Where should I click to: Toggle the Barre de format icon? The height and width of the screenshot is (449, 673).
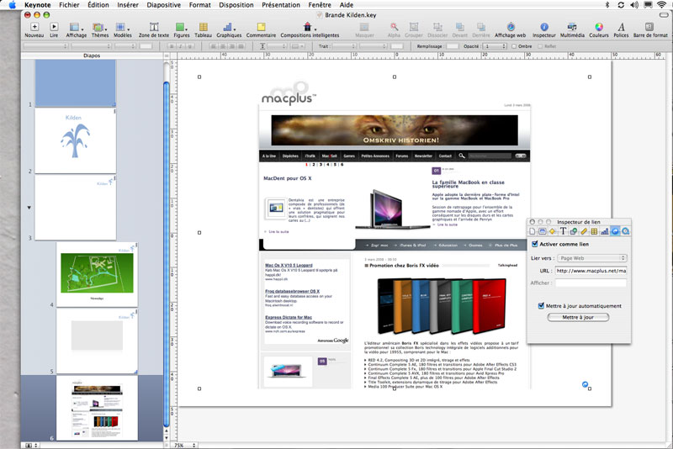pos(649,27)
